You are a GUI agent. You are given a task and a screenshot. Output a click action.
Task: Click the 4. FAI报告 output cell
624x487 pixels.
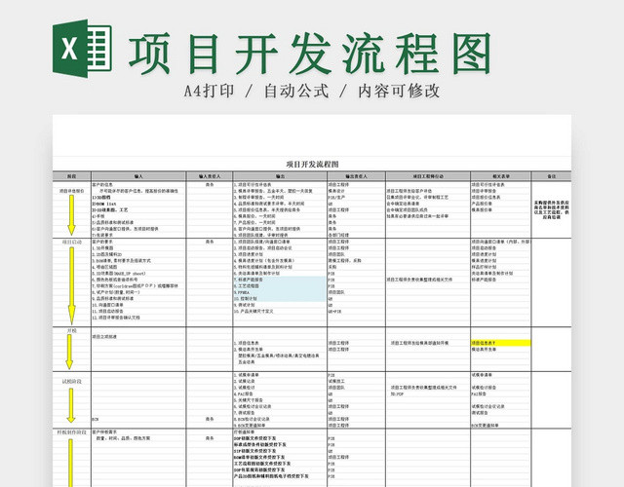click(244, 393)
